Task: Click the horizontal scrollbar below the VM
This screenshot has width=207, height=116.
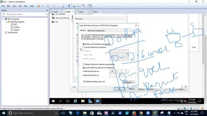Action: tap(127, 105)
